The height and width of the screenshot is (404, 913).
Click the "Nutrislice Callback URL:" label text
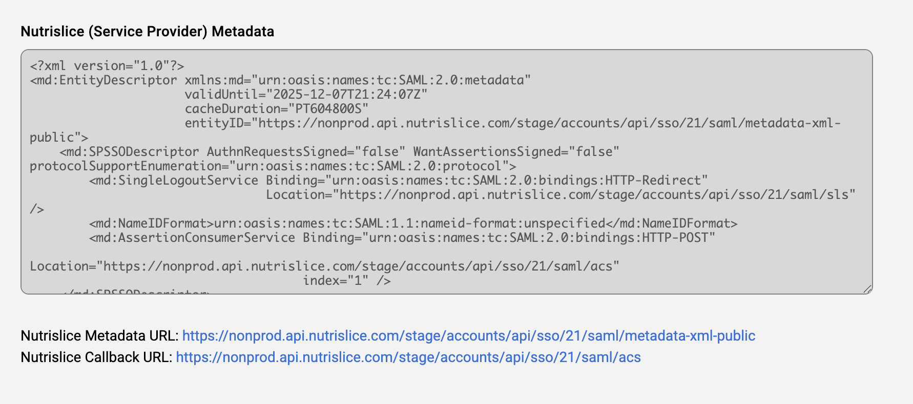pyautogui.click(x=96, y=357)
